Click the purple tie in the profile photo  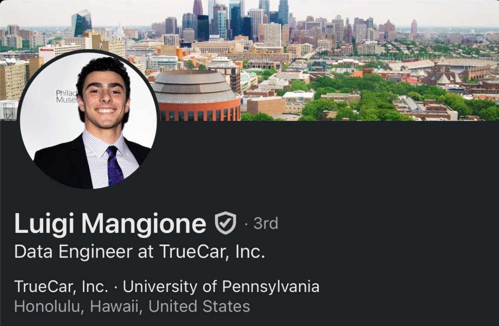114,165
